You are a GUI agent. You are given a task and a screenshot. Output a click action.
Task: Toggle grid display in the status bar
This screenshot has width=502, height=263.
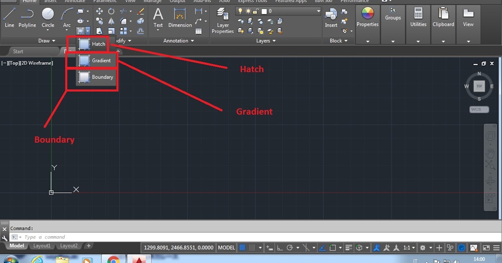tap(241, 248)
